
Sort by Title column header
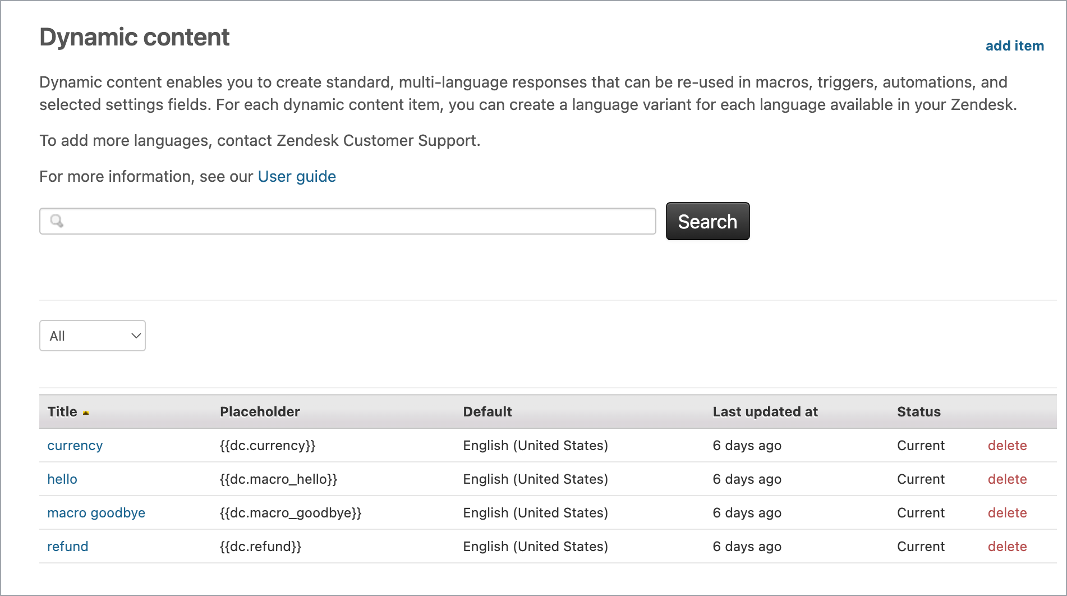(x=62, y=412)
